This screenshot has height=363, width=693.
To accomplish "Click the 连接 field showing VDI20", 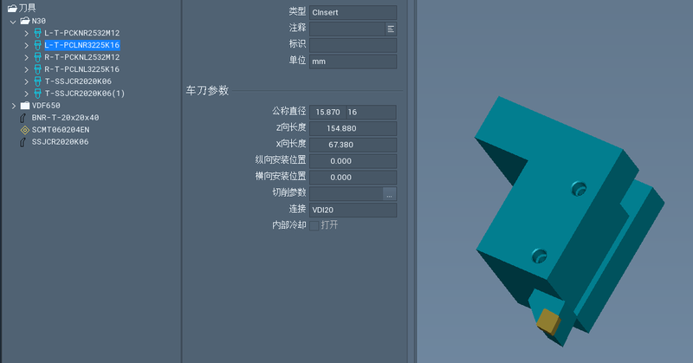I will (x=353, y=210).
